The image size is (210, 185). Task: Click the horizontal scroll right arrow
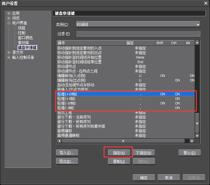(x=192, y=141)
